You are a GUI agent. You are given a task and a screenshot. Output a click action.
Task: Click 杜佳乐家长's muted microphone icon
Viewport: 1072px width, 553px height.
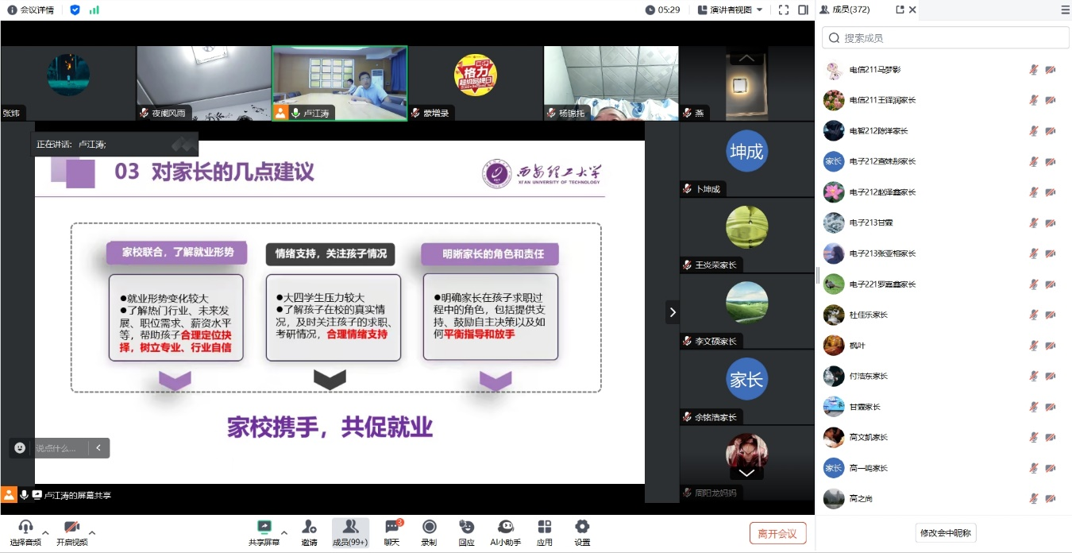1034,315
